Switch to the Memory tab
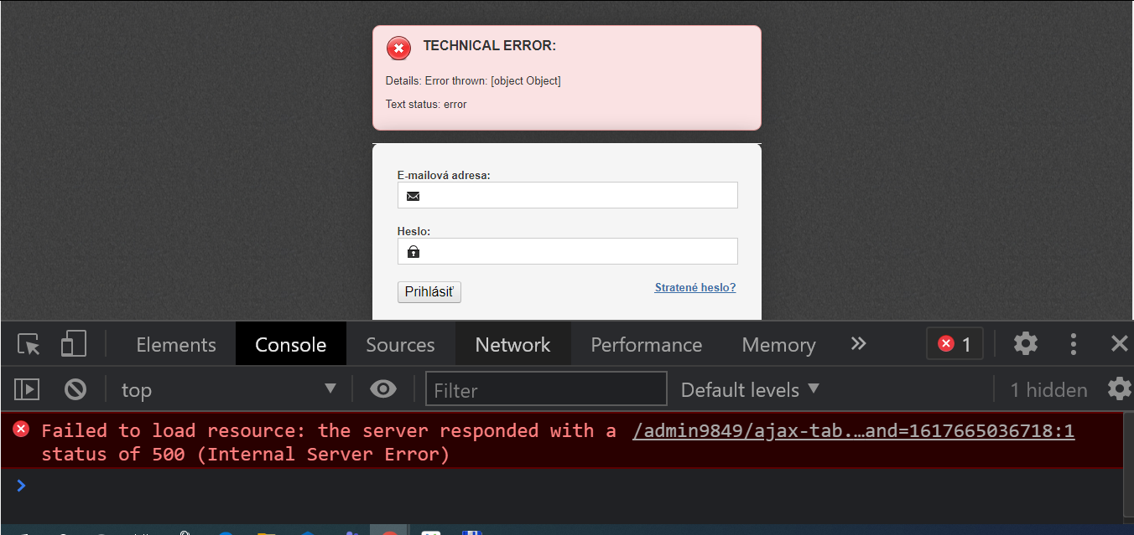This screenshot has width=1134, height=535. pyautogui.click(x=778, y=344)
